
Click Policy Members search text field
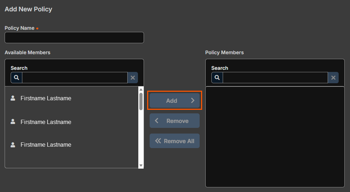pyautogui.click(x=275, y=78)
